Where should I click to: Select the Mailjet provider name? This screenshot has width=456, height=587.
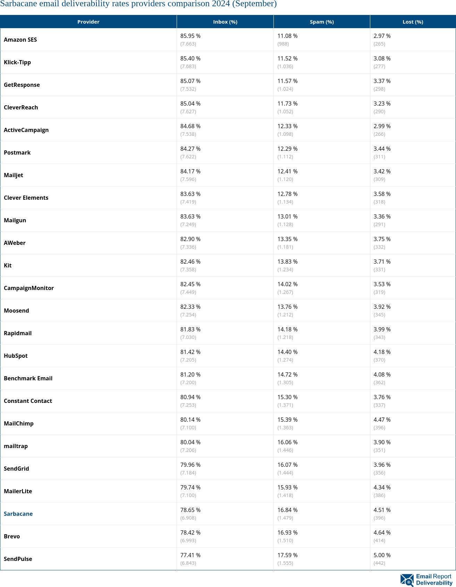coord(14,175)
